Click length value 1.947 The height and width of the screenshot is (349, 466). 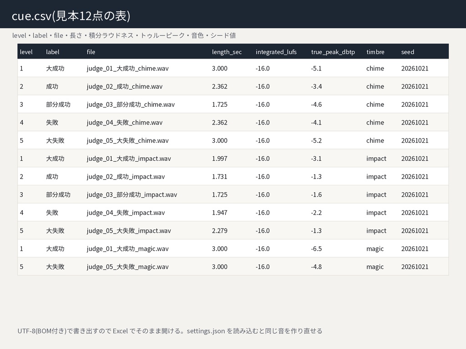(220, 213)
